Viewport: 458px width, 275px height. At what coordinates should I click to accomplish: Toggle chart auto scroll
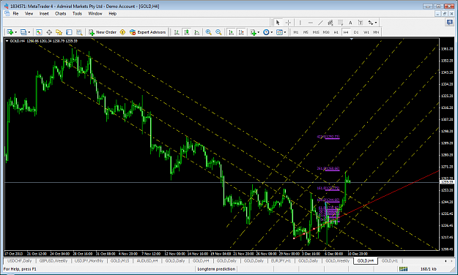[231, 32]
